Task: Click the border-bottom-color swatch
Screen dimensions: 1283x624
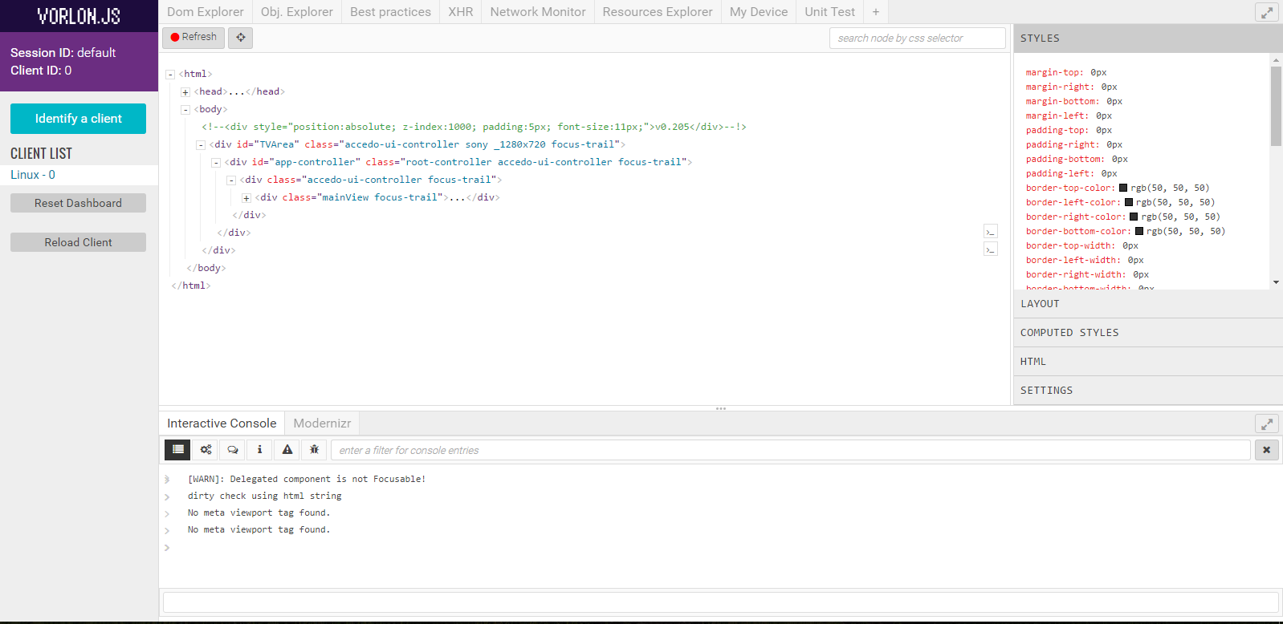Action: 1139,231
